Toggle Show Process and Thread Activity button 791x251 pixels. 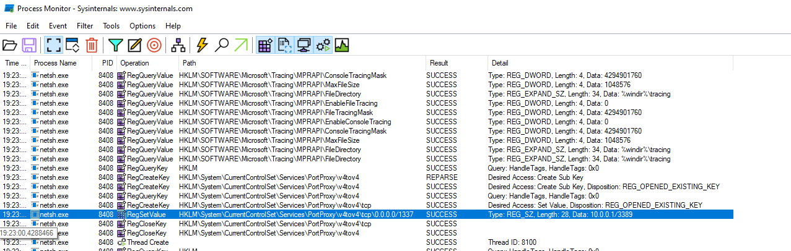(323, 45)
